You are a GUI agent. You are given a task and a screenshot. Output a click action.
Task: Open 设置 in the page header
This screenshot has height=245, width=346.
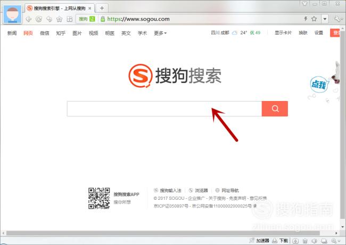pos(319,33)
